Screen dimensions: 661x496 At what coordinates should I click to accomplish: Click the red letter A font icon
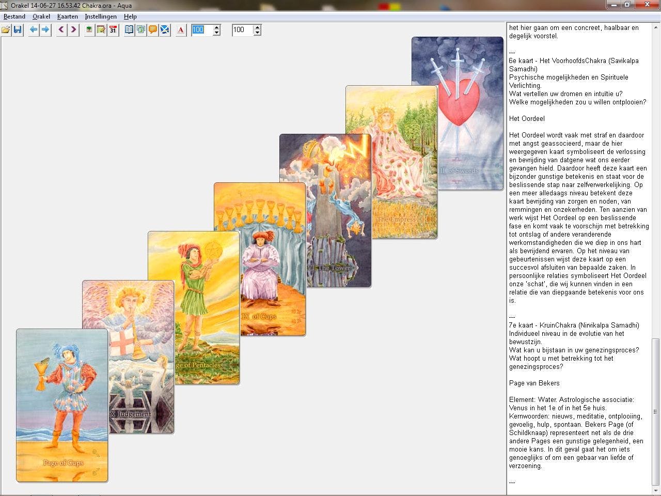click(x=181, y=30)
